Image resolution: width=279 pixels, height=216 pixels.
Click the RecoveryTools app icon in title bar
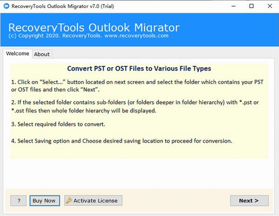[6, 6]
